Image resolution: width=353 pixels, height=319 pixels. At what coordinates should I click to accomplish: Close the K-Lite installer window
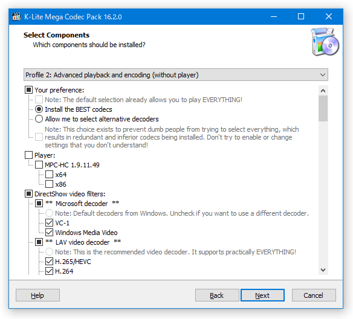(x=329, y=17)
